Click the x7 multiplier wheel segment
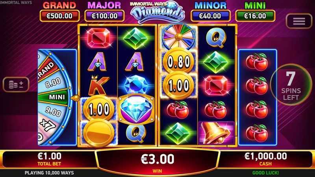This screenshot has width=315, height=177. pyautogui.click(x=48, y=125)
